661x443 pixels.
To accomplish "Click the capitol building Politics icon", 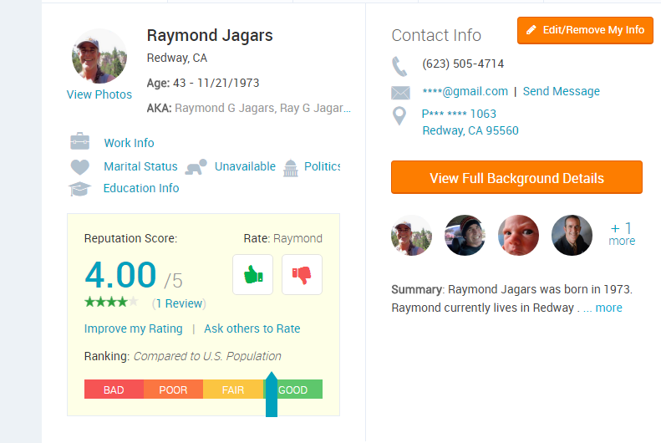I will pyautogui.click(x=291, y=168).
